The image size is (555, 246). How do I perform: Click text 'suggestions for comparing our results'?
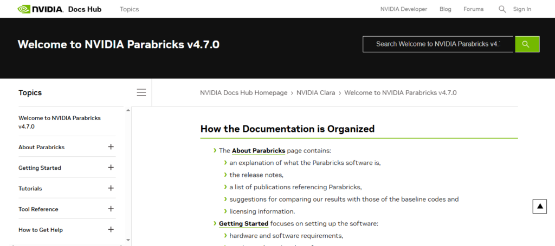click(x=344, y=200)
